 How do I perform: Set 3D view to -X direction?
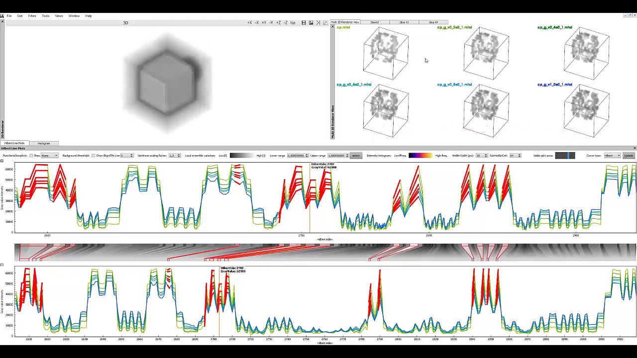tap(257, 22)
